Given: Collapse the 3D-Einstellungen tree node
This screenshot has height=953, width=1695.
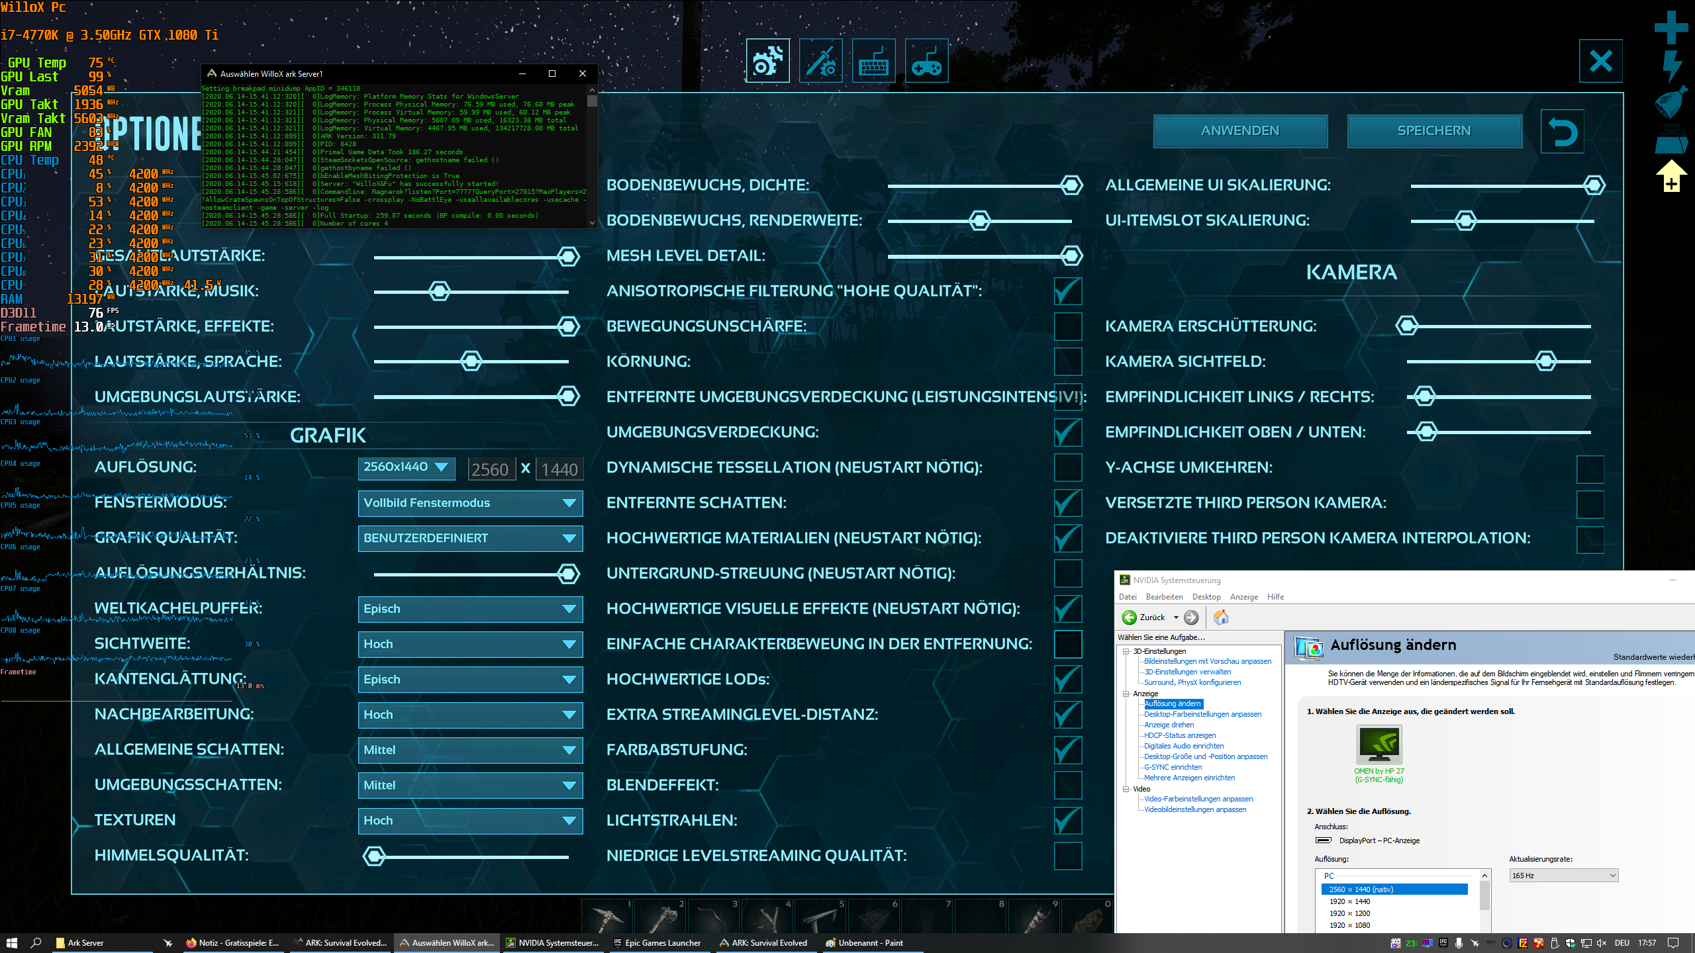Looking at the screenshot, I should point(1126,651).
